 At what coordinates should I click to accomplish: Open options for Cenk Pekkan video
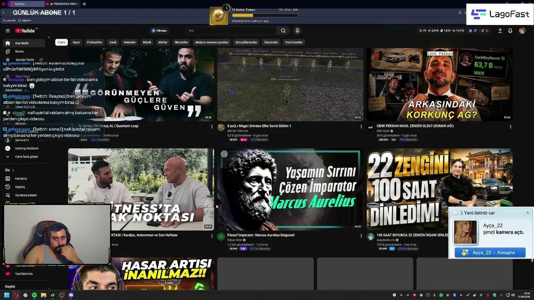click(x=511, y=126)
